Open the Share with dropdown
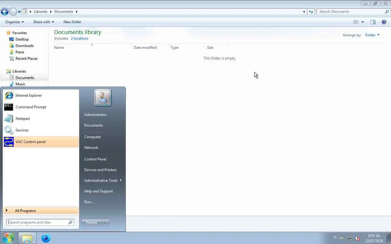The image size is (391, 244). [x=44, y=22]
